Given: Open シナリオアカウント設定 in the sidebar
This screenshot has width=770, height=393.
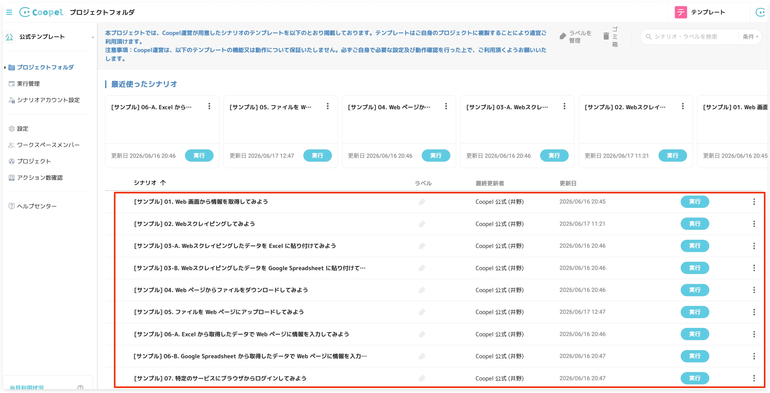Looking at the screenshot, I should tap(48, 100).
